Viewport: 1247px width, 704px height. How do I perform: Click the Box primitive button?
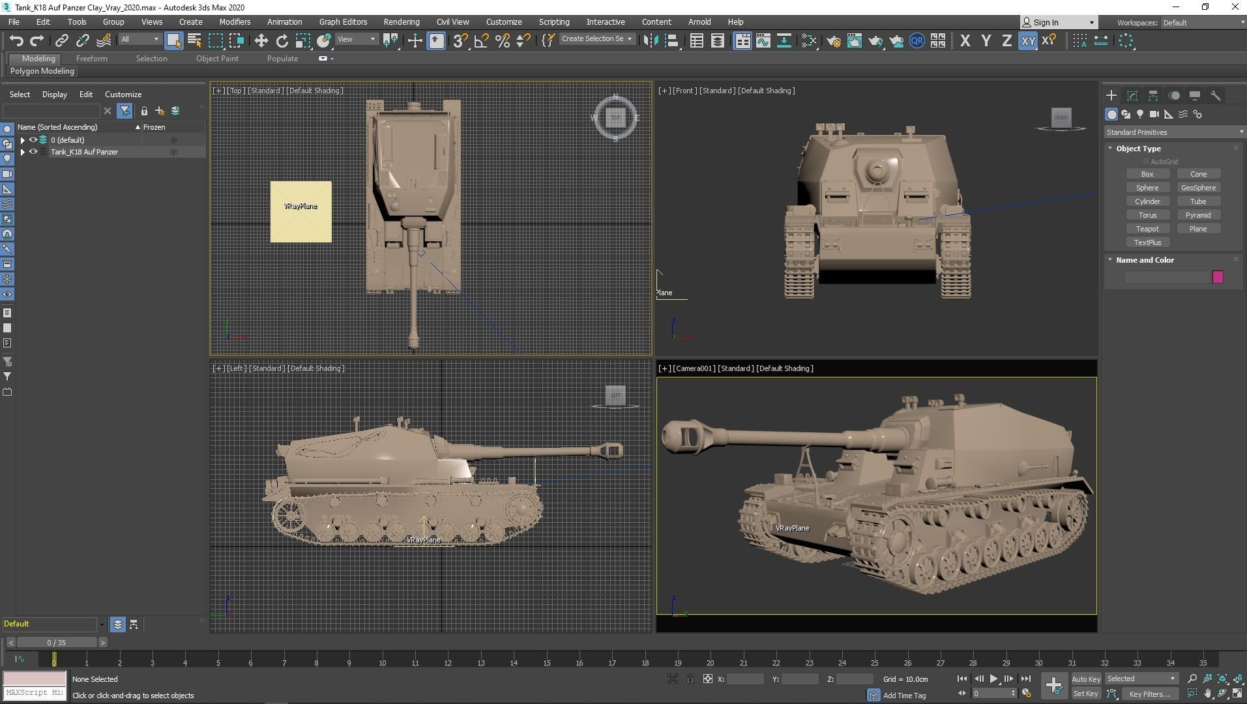point(1147,174)
